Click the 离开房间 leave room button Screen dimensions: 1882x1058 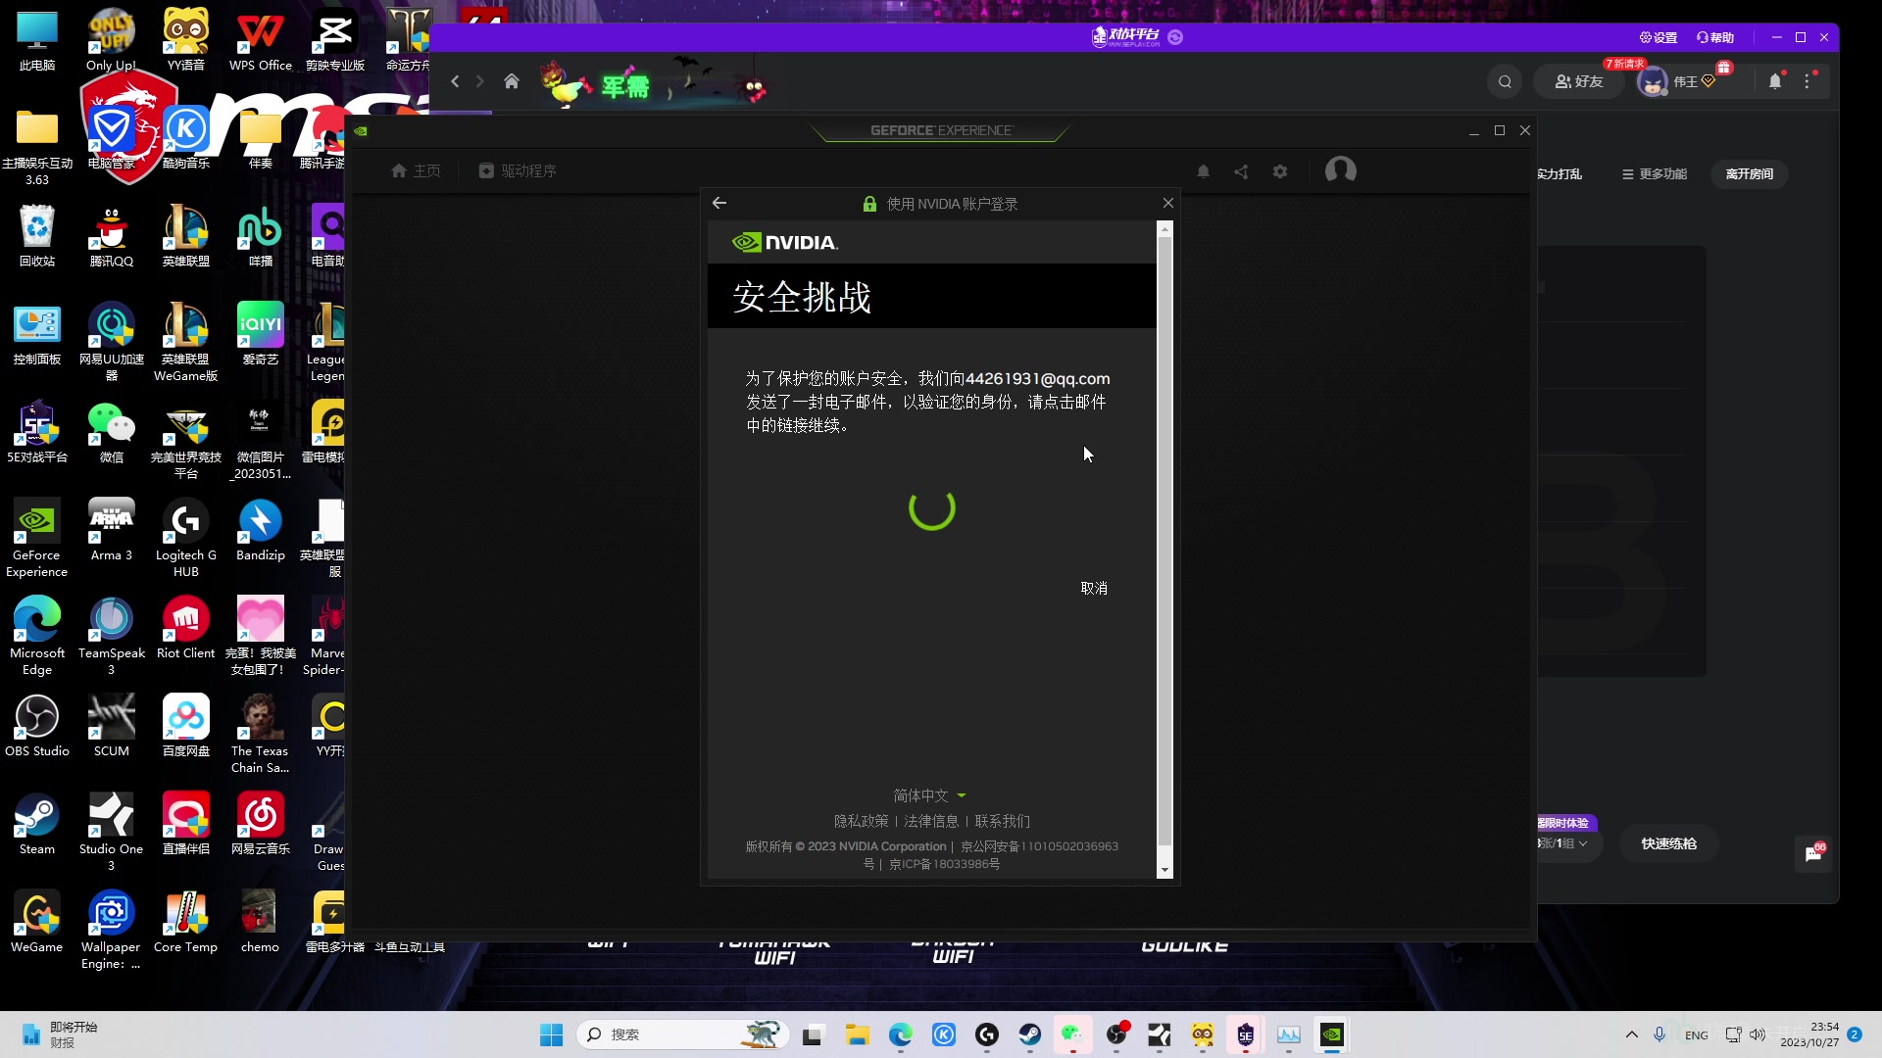[1749, 173]
